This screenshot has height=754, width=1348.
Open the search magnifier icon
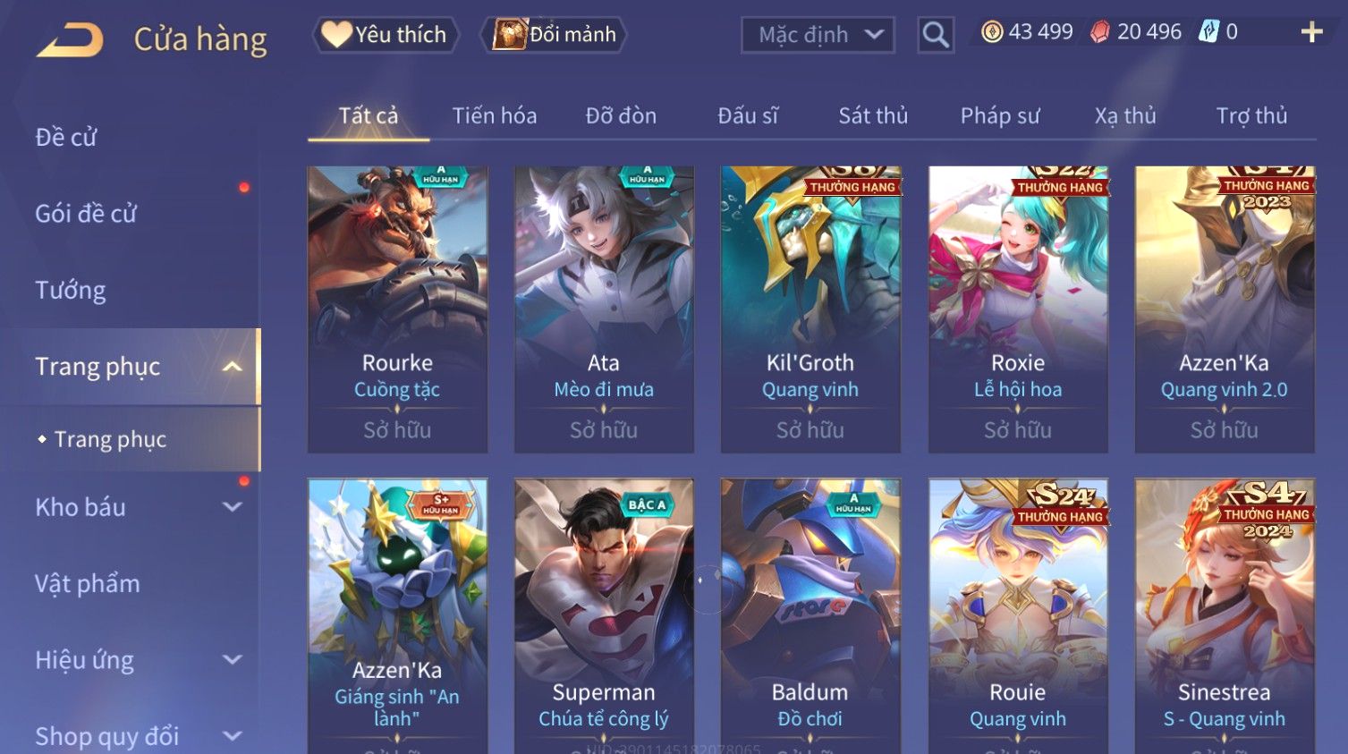[936, 35]
